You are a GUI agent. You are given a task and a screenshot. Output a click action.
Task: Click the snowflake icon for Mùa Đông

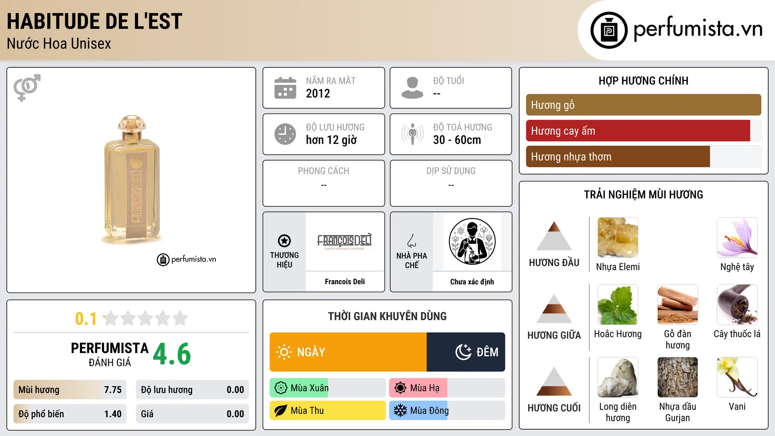pos(400,411)
